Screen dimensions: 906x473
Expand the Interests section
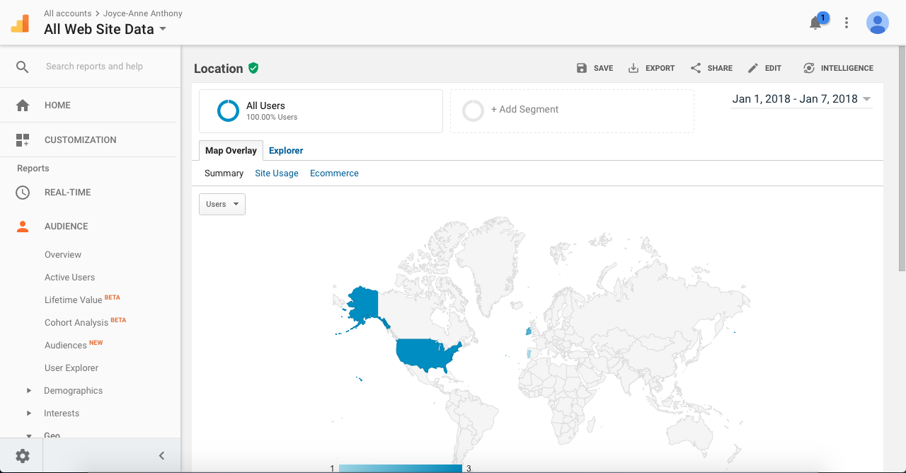click(x=29, y=413)
